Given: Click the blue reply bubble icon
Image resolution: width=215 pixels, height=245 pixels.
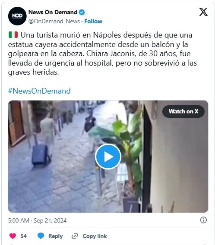Looking at the screenshot, I should 41,236.
